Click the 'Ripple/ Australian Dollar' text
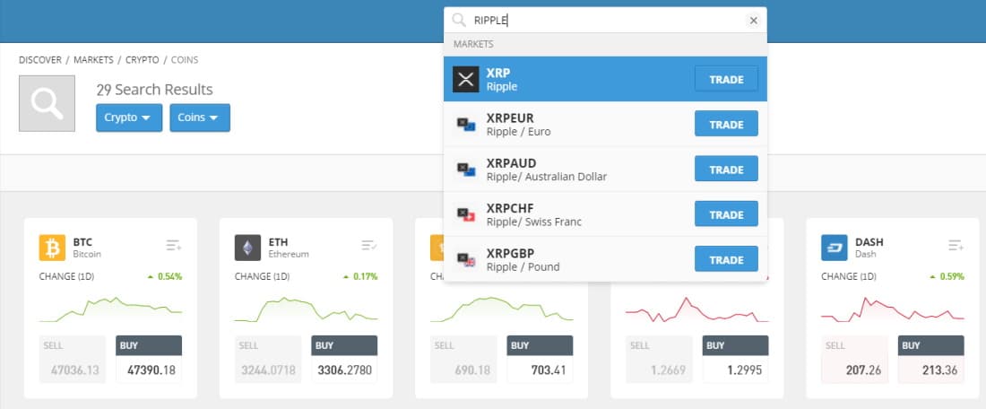 547,177
